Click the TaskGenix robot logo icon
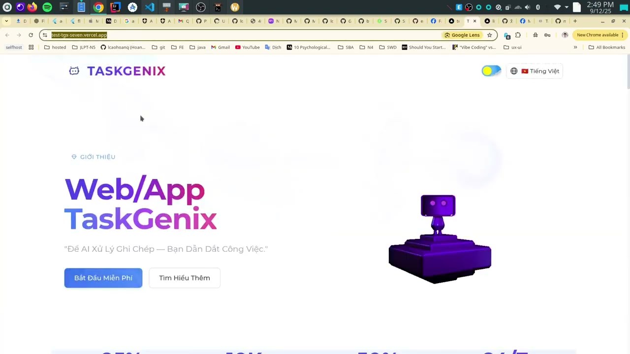Screen dimensions: 630x354 74,71
